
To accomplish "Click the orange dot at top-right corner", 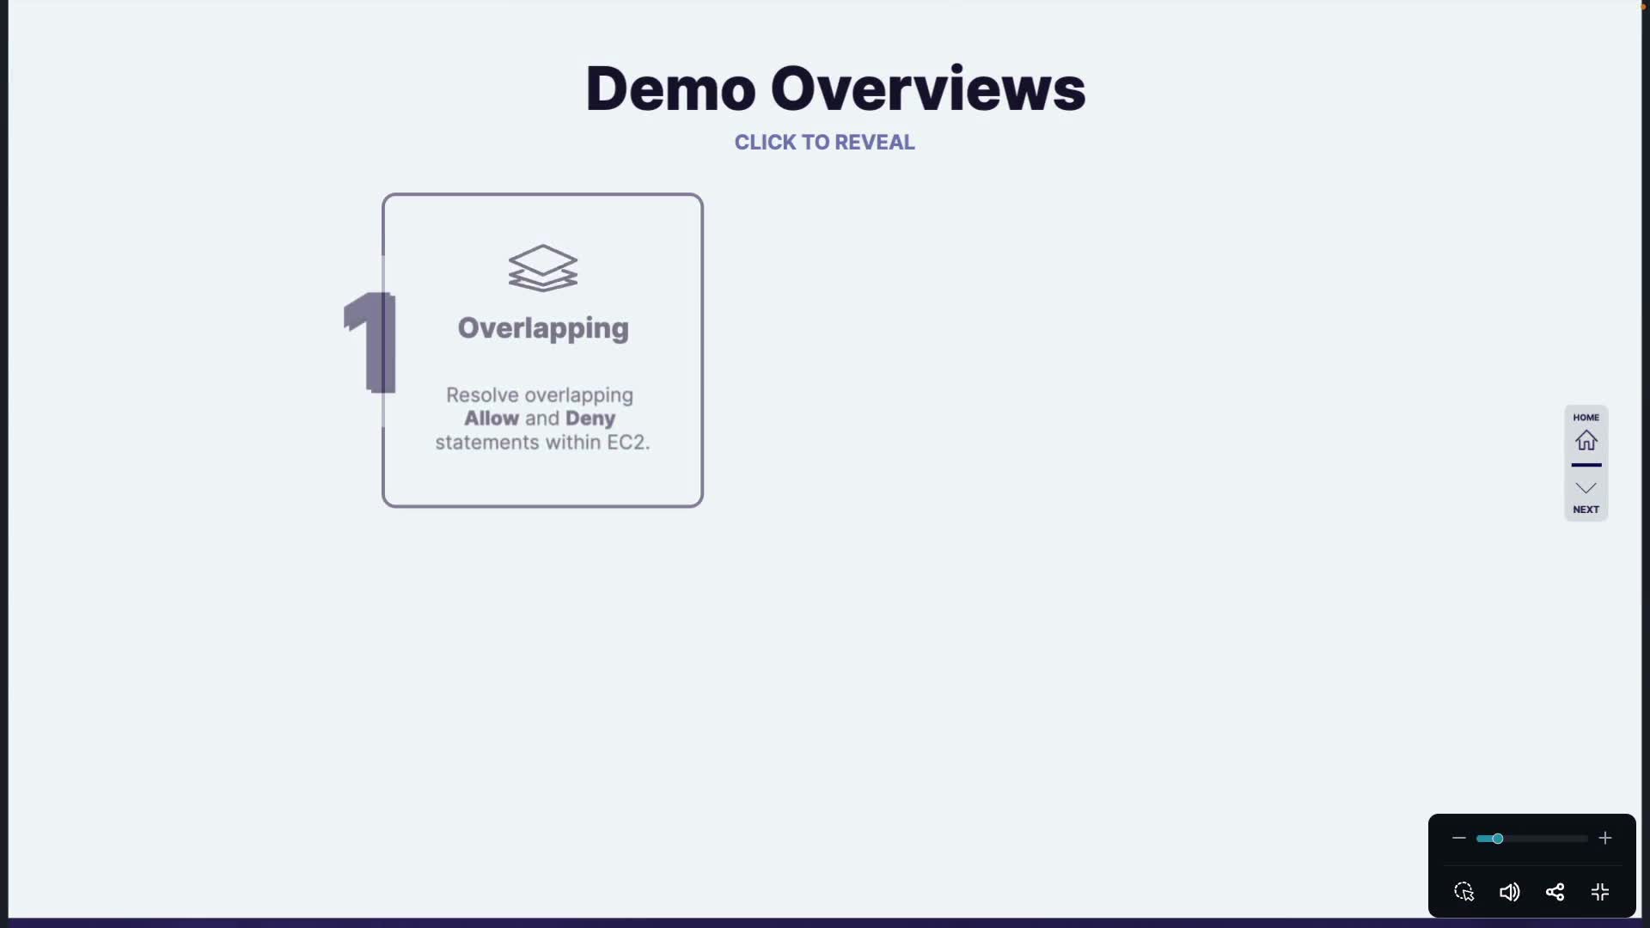I will (x=1643, y=6).
